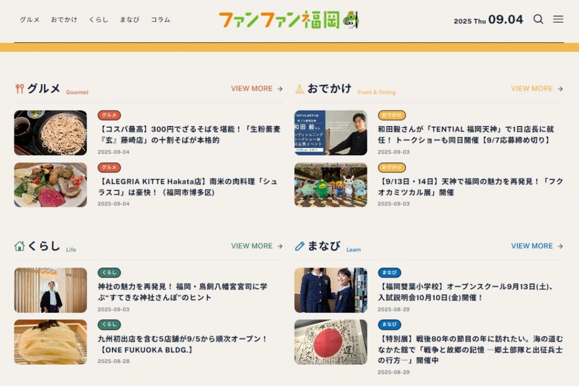Click the red グルメ tag on ALEGRIA article
The height and width of the screenshot is (386, 579).
coord(109,167)
